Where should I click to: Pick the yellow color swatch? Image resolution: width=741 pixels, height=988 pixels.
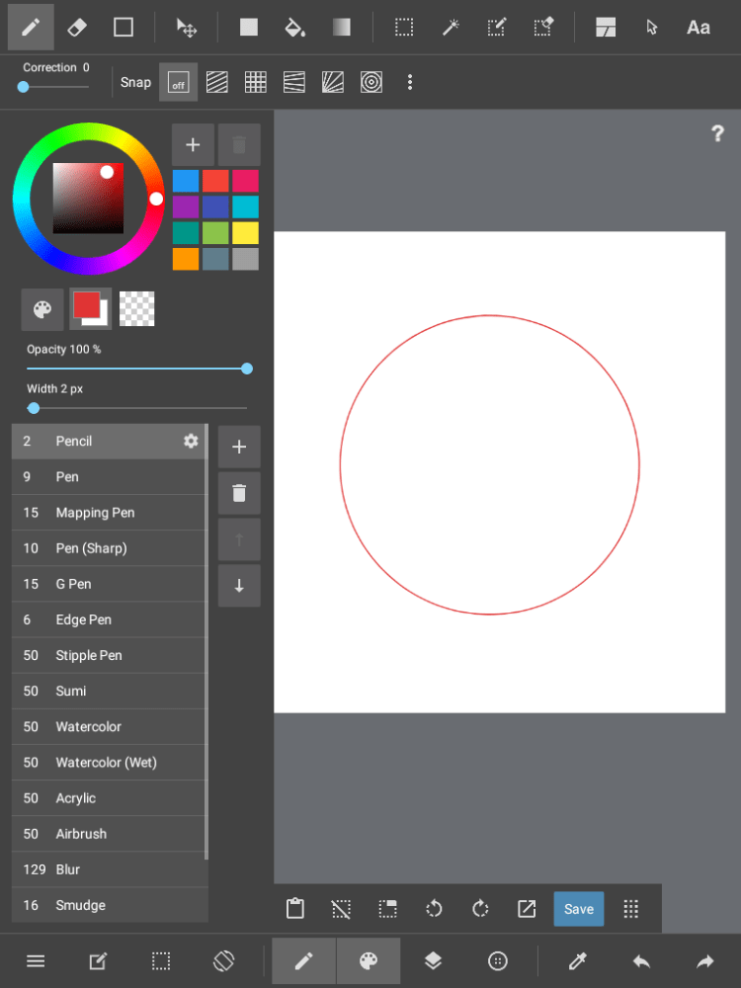[245, 233]
